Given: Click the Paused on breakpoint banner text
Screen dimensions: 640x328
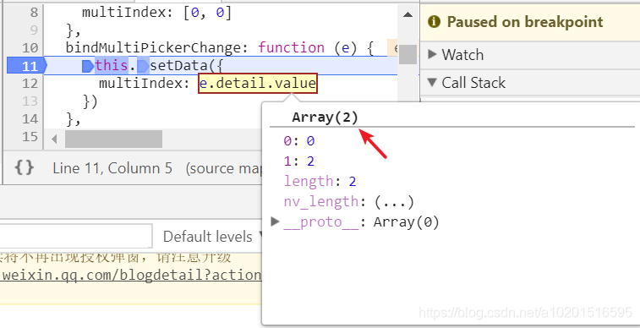Looking at the screenshot, I should [x=525, y=22].
